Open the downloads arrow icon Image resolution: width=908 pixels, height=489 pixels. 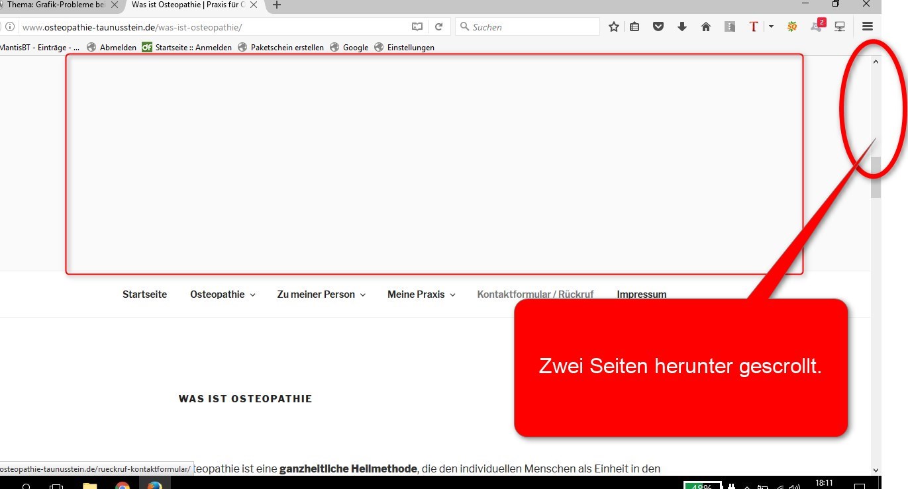[x=682, y=27]
